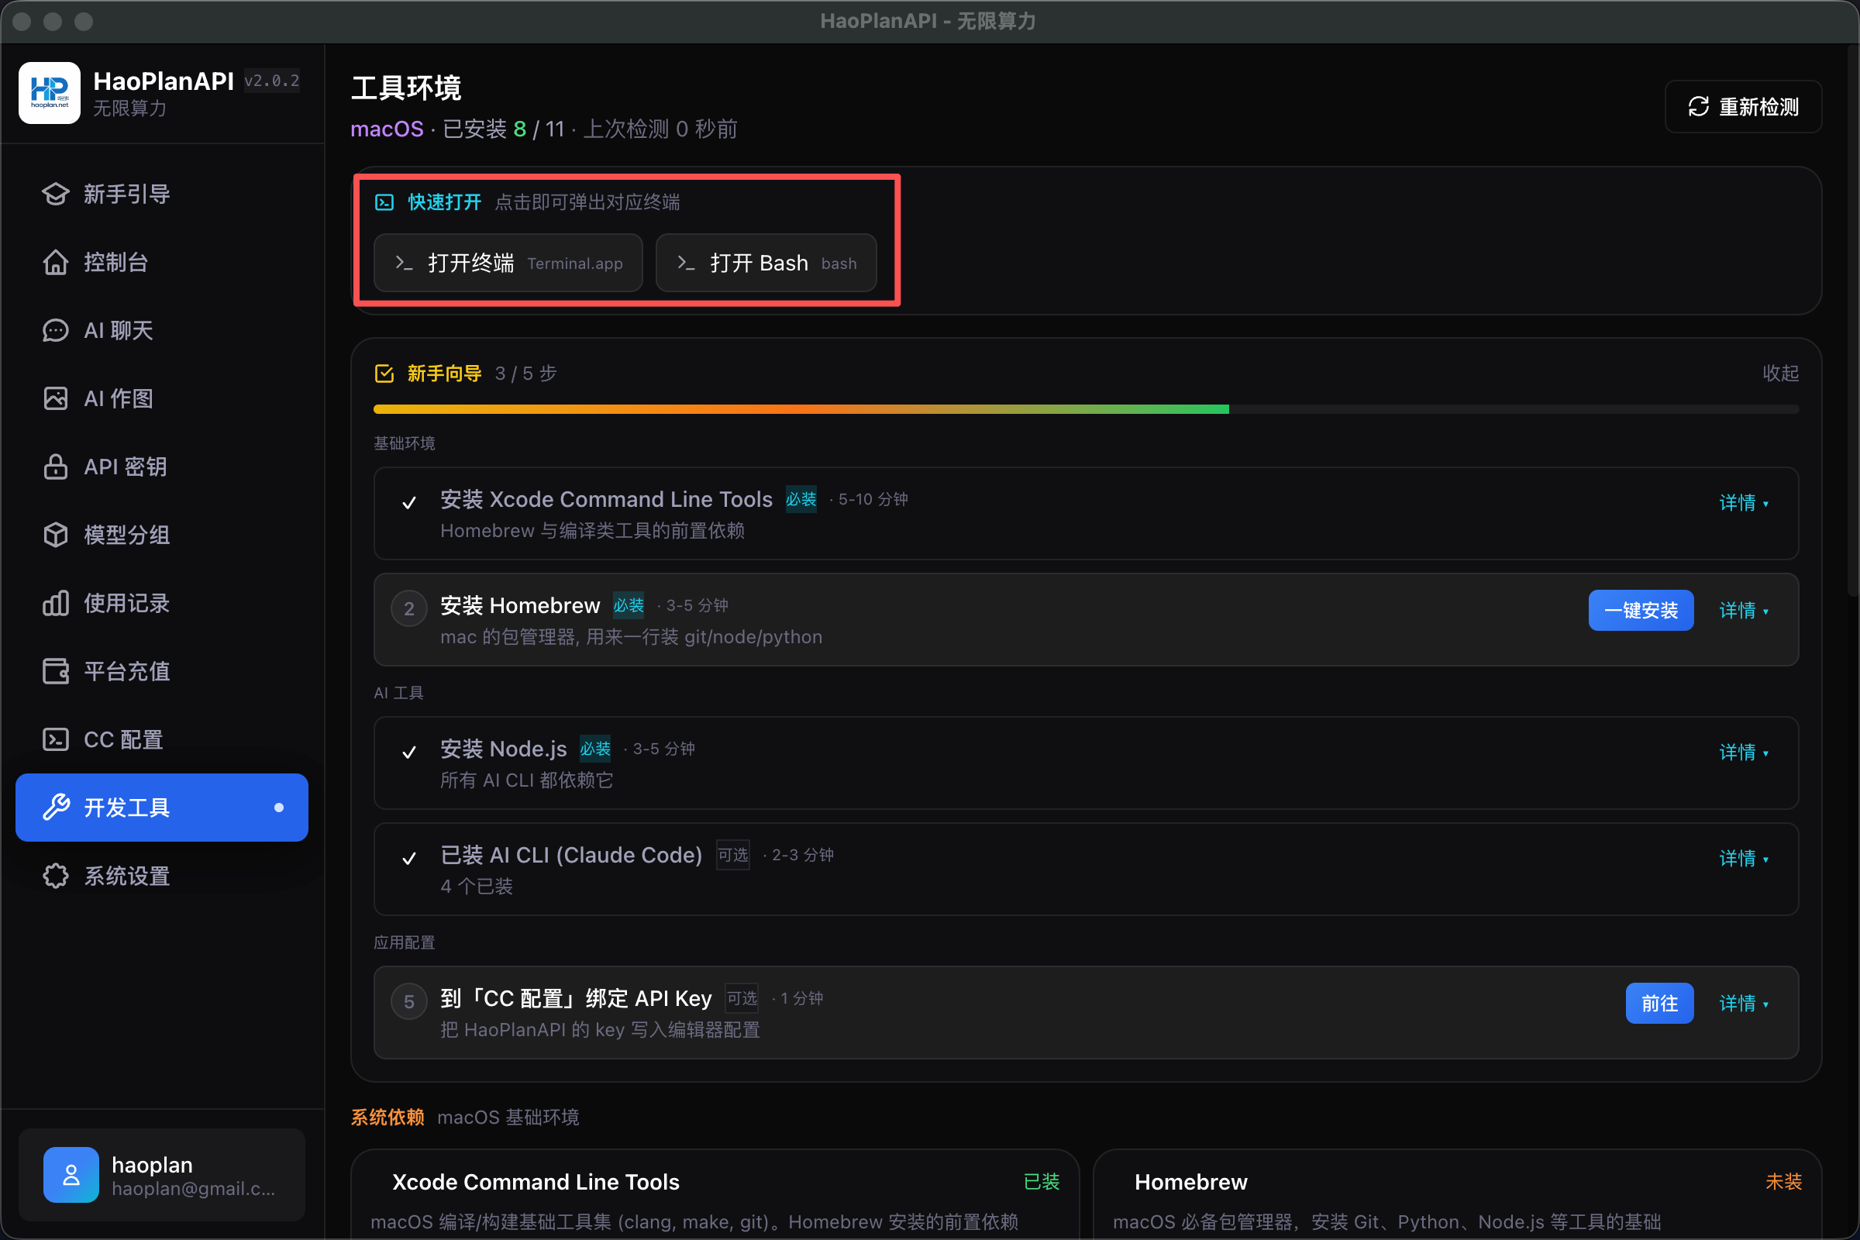
Task: Expand 详情 for 安装 Homebrew step
Action: click(x=1744, y=611)
